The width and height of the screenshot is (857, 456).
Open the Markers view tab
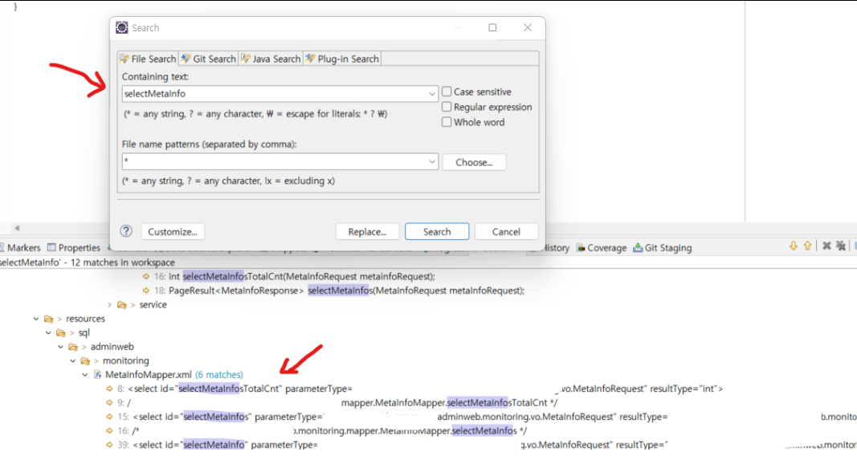pyautogui.click(x=19, y=248)
